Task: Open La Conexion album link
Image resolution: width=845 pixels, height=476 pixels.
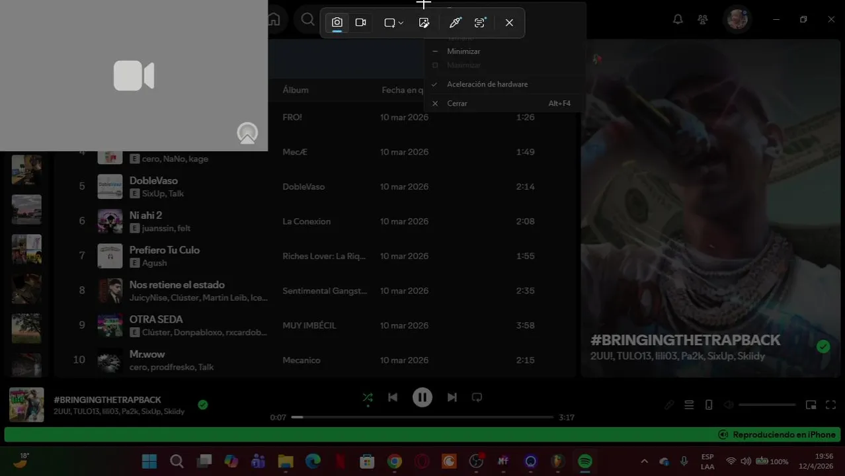Action: tap(306, 221)
